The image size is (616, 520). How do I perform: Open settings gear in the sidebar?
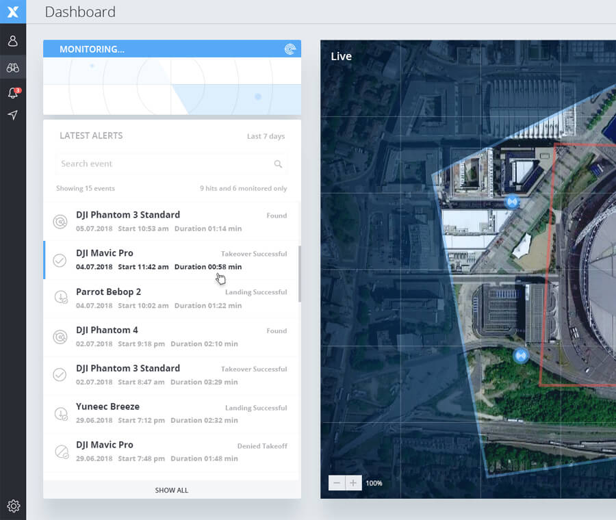[13, 506]
